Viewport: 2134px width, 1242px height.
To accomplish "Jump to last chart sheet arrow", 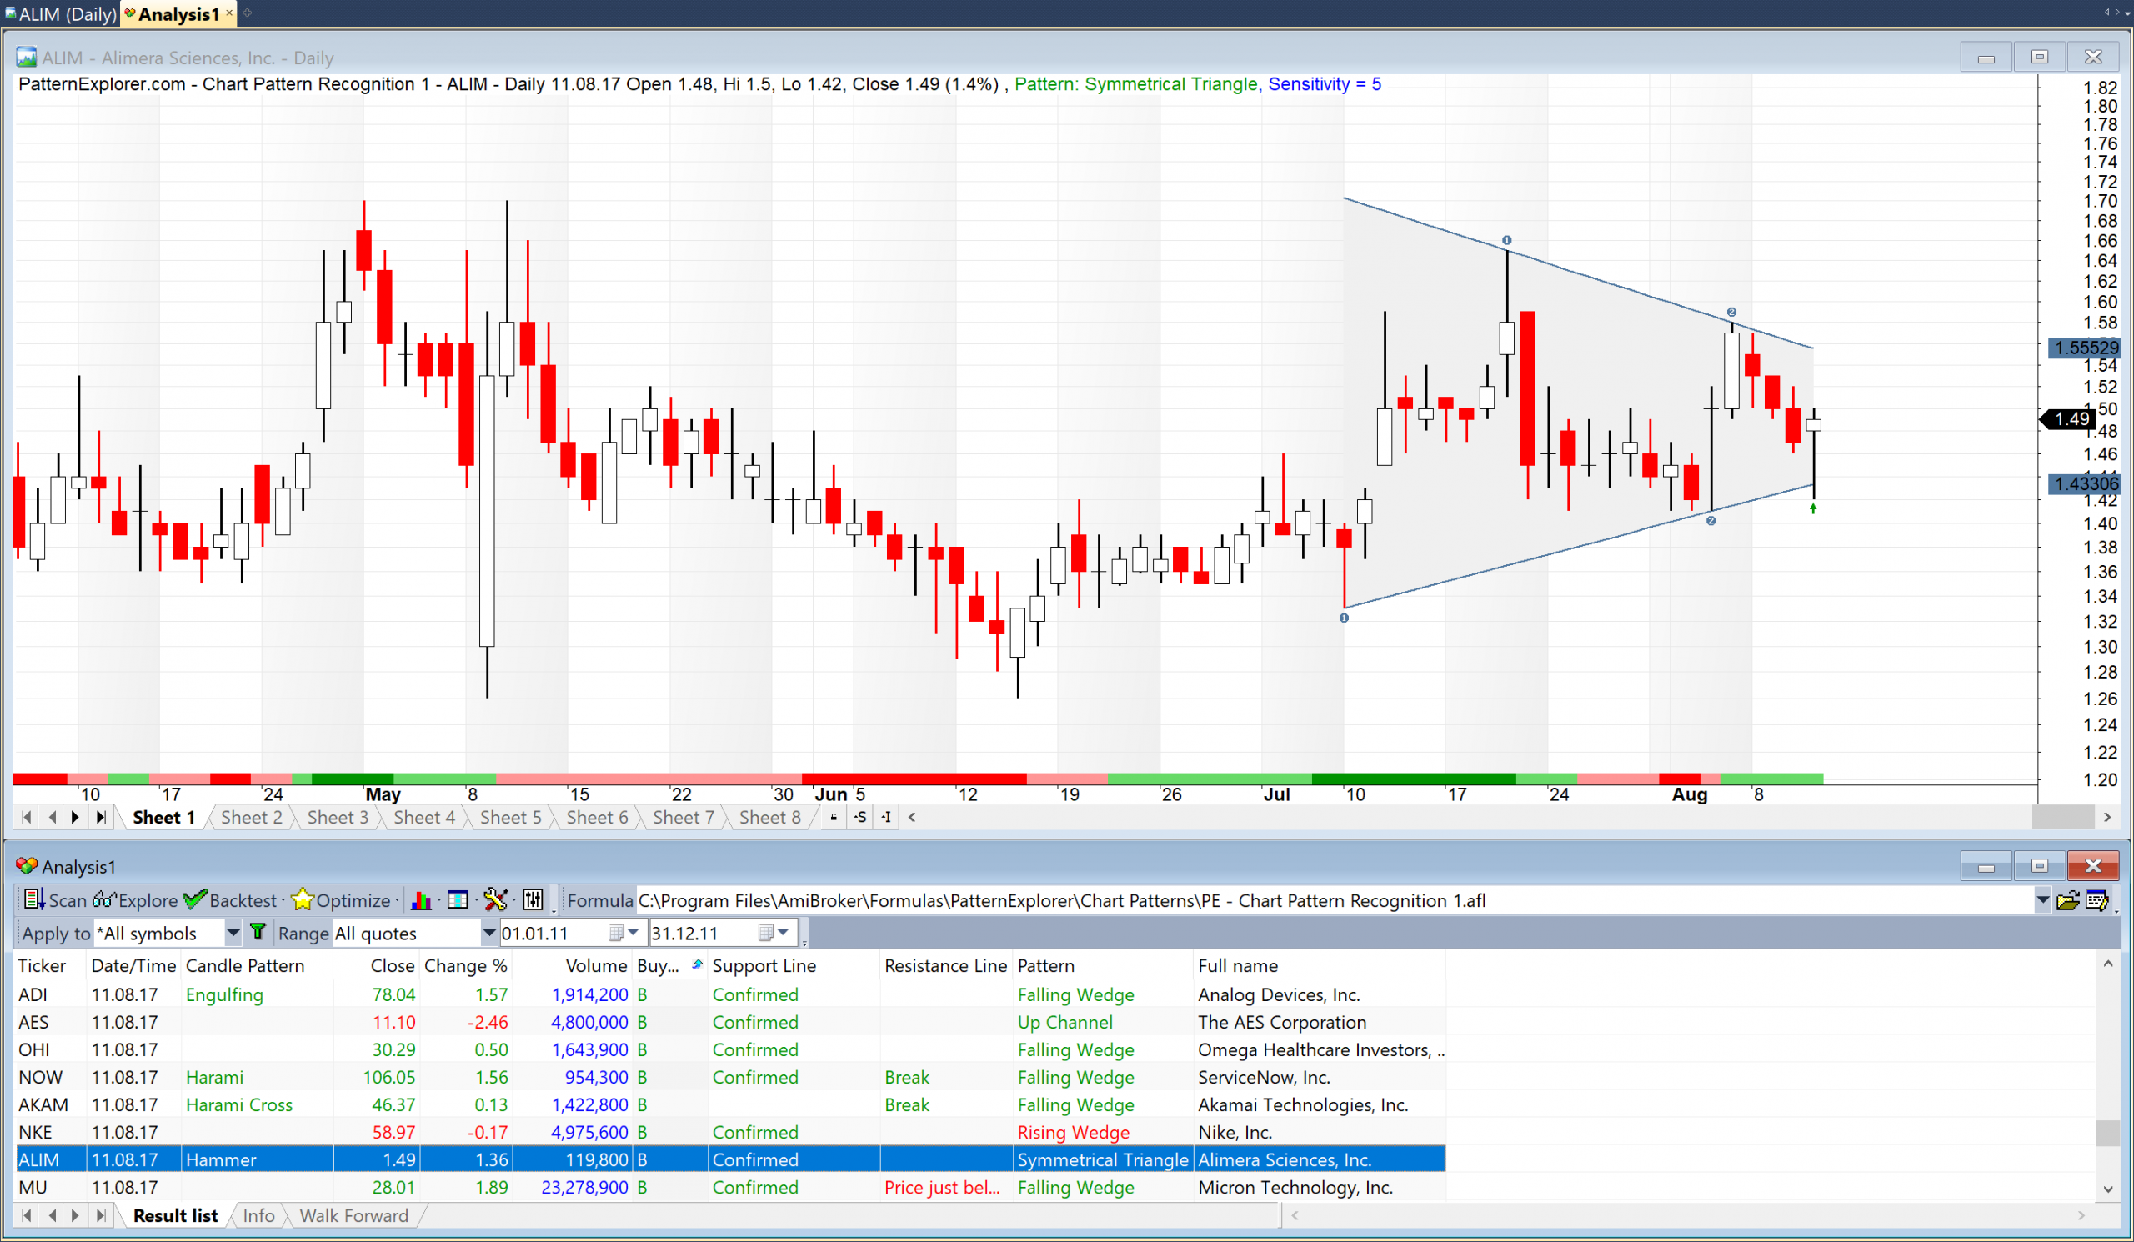I will 101,817.
